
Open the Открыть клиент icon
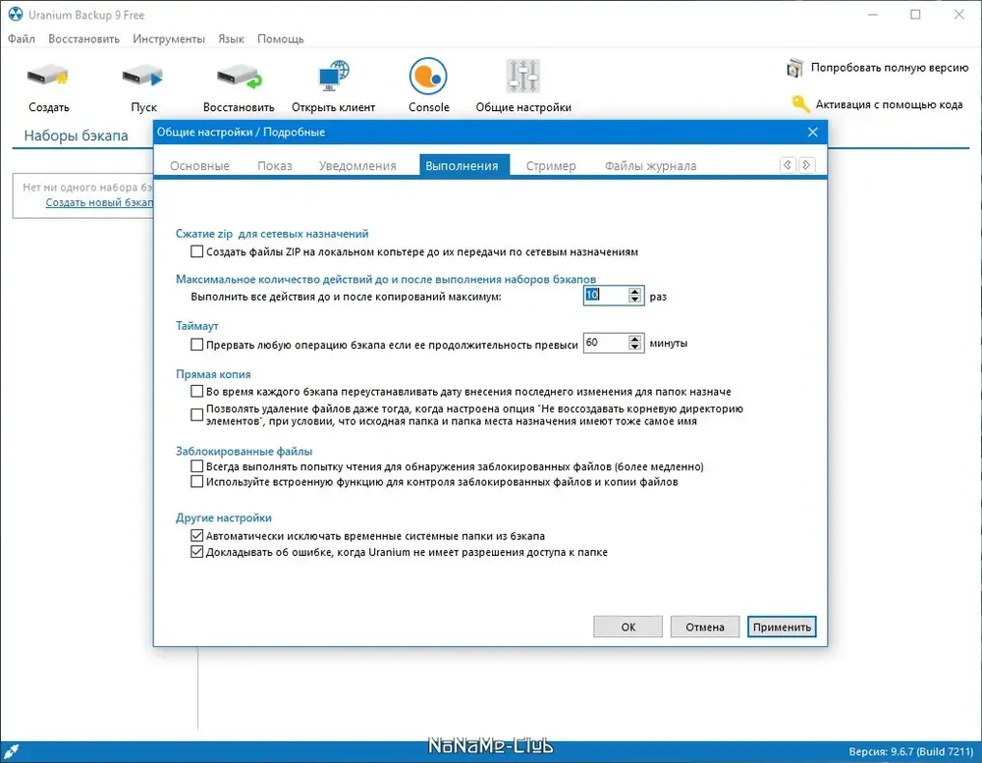tap(333, 76)
